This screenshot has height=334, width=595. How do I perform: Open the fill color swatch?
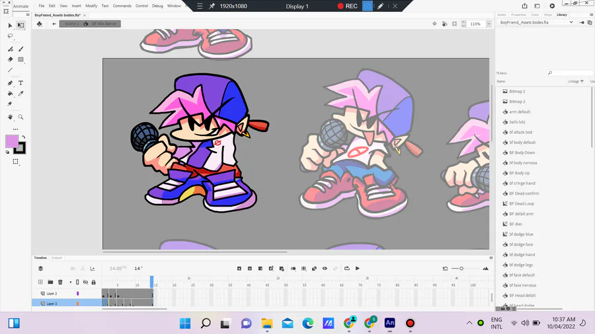12,141
